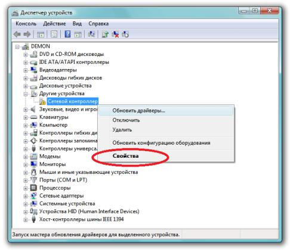290x250 pixels.
Task: Choose Обновить драйверы... in context menu
Action: 166,111
